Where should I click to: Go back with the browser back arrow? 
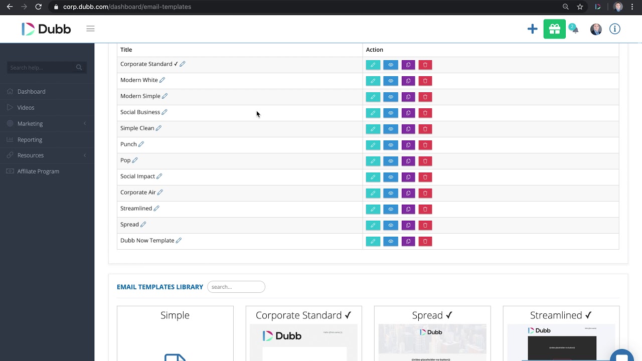(x=10, y=7)
